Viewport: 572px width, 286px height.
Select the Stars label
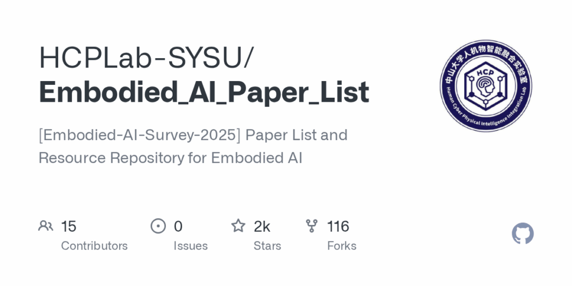[268, 246]
